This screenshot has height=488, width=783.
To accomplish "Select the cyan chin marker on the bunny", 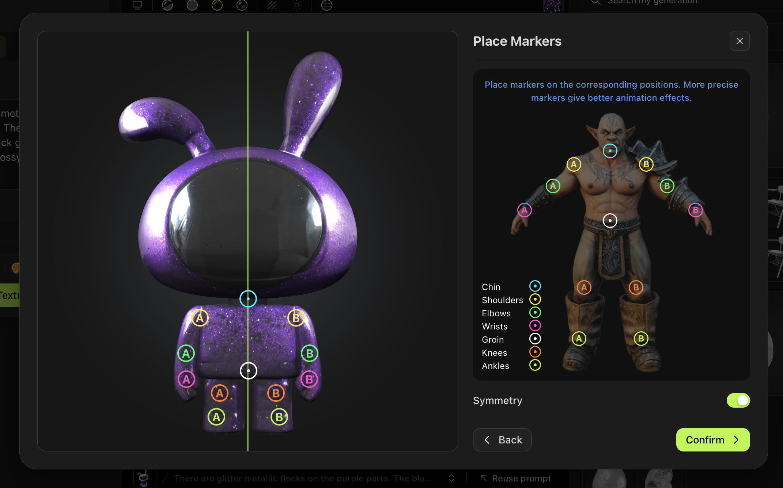I will coord(248,299).
